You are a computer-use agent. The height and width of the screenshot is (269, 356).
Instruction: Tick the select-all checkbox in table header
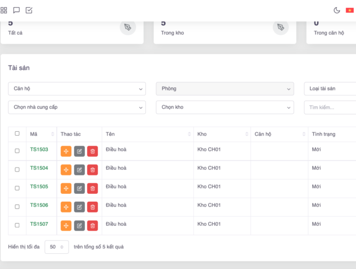click(17, 133)
